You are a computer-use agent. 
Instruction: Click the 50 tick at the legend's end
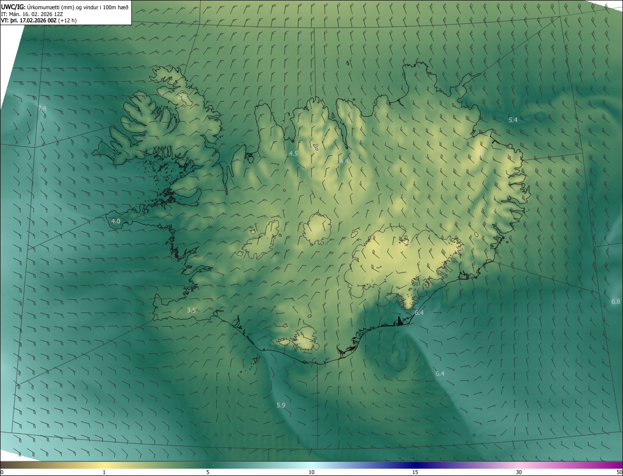click(x=619, y=472)
